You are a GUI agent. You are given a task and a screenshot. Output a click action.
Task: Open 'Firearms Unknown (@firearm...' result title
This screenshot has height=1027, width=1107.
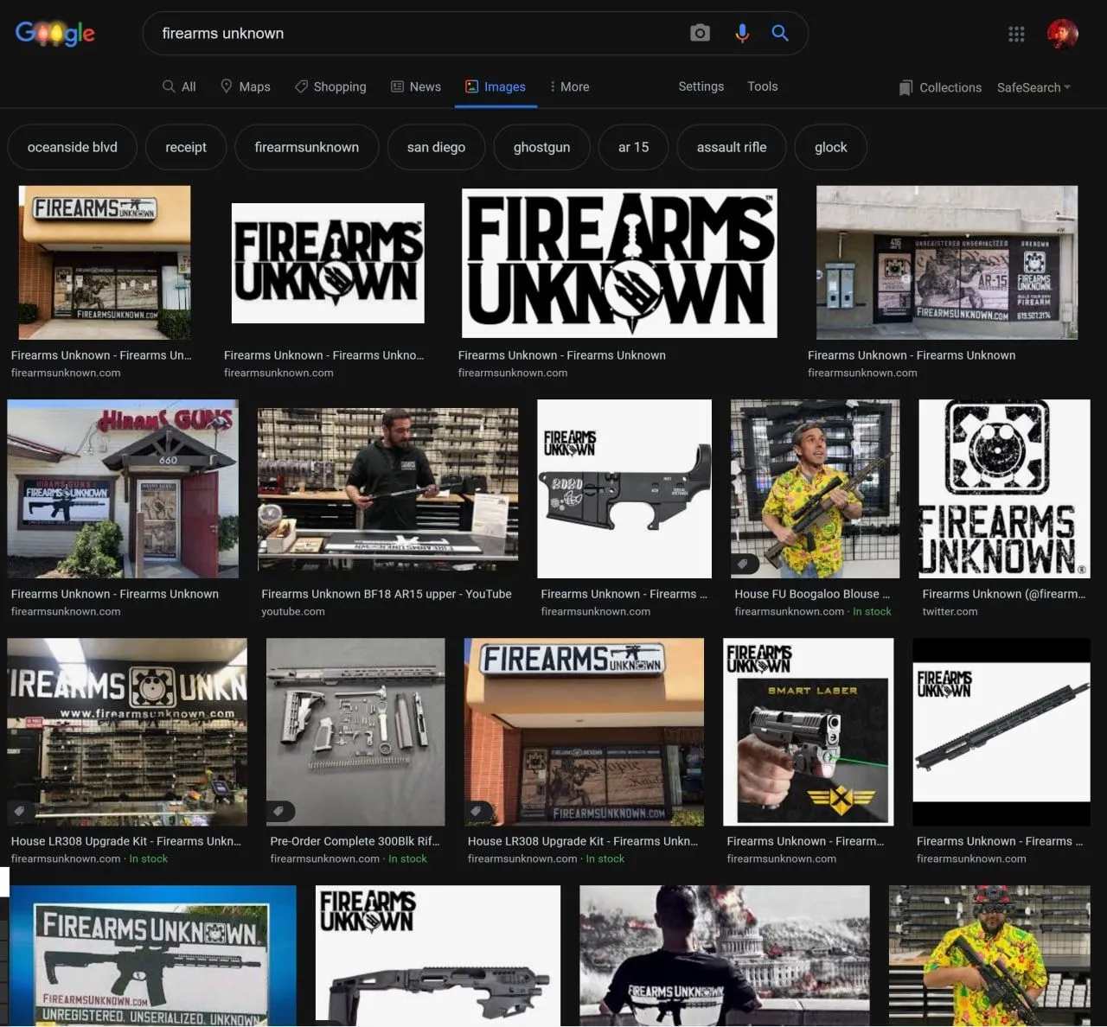1003,594
